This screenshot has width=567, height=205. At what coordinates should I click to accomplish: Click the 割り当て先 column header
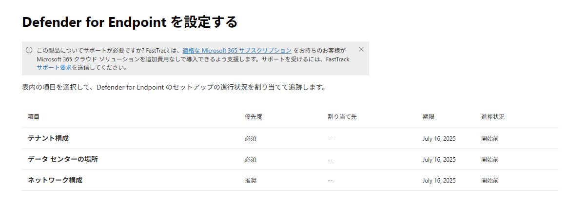(x=342, y=116)
